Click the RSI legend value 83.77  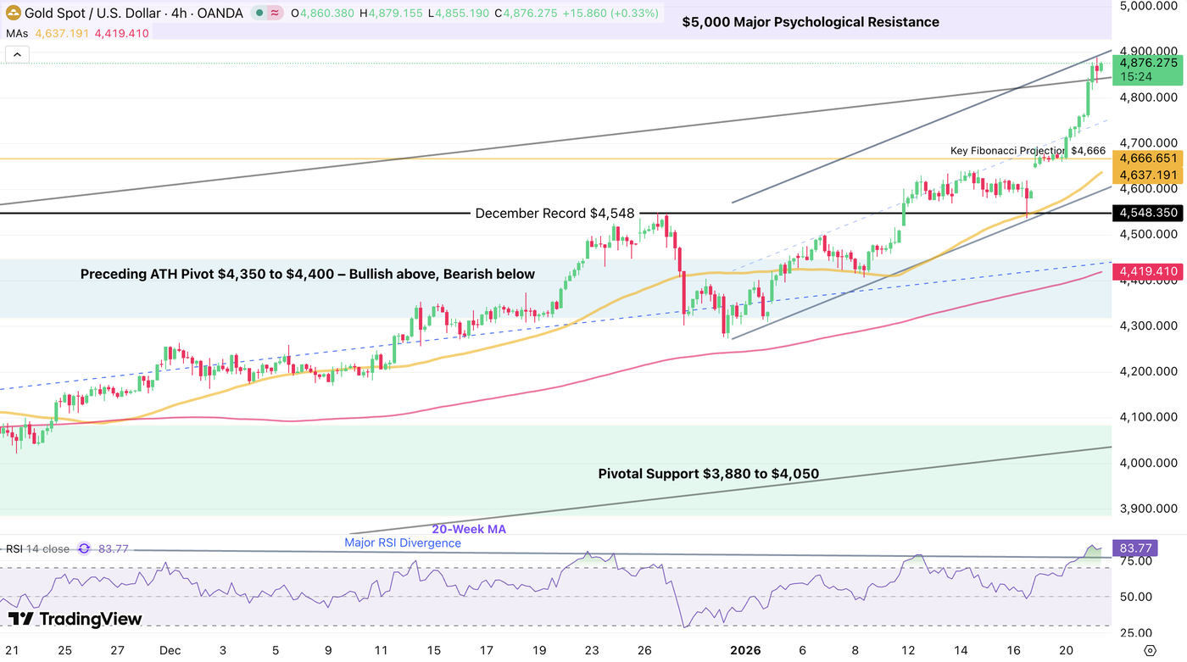[x=114, y=548]
